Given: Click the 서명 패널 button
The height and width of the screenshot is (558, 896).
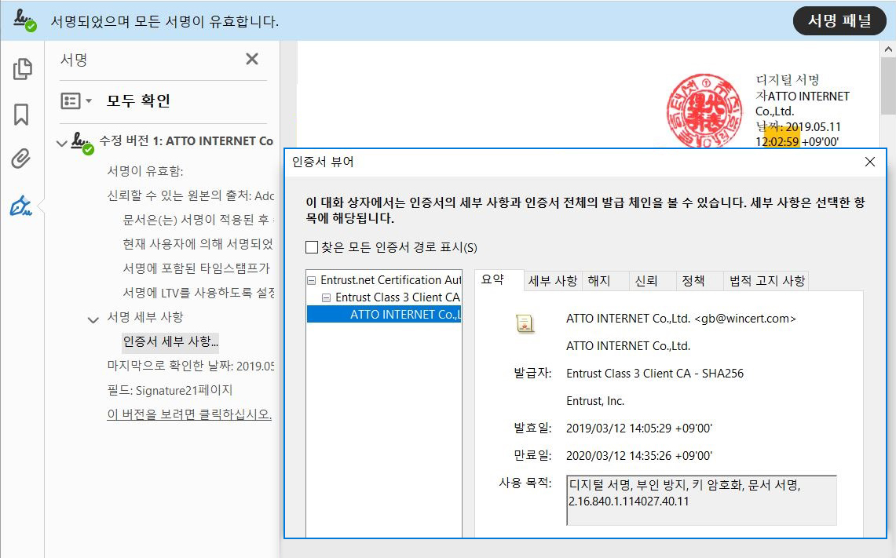Looking at the screenshot, I should pos(839,21).
